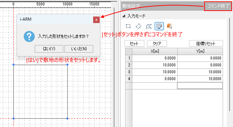Select row header 3 in coordinate table

click(129, 72)
